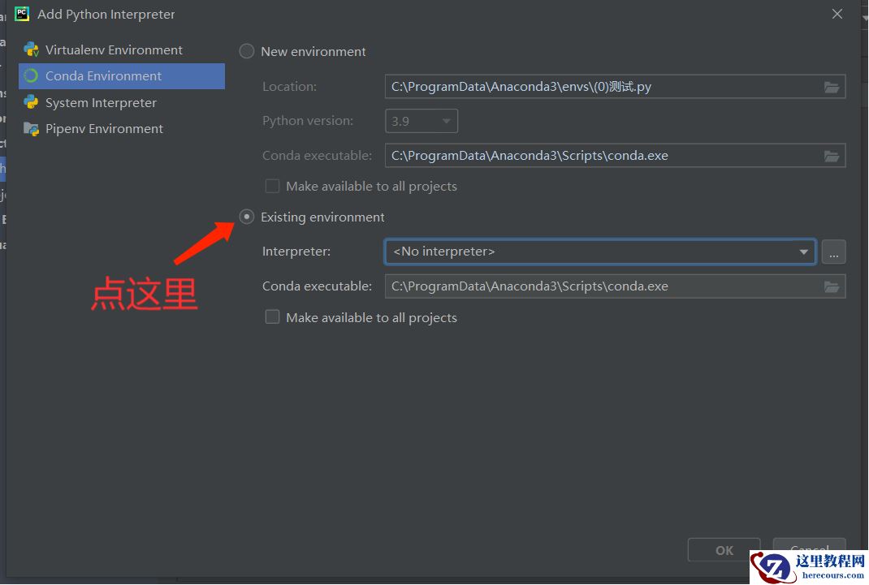The height and width of the screenshot is (585, 869).
Task: Browse for the Conda executable path
Action: (x=832, y=155)
